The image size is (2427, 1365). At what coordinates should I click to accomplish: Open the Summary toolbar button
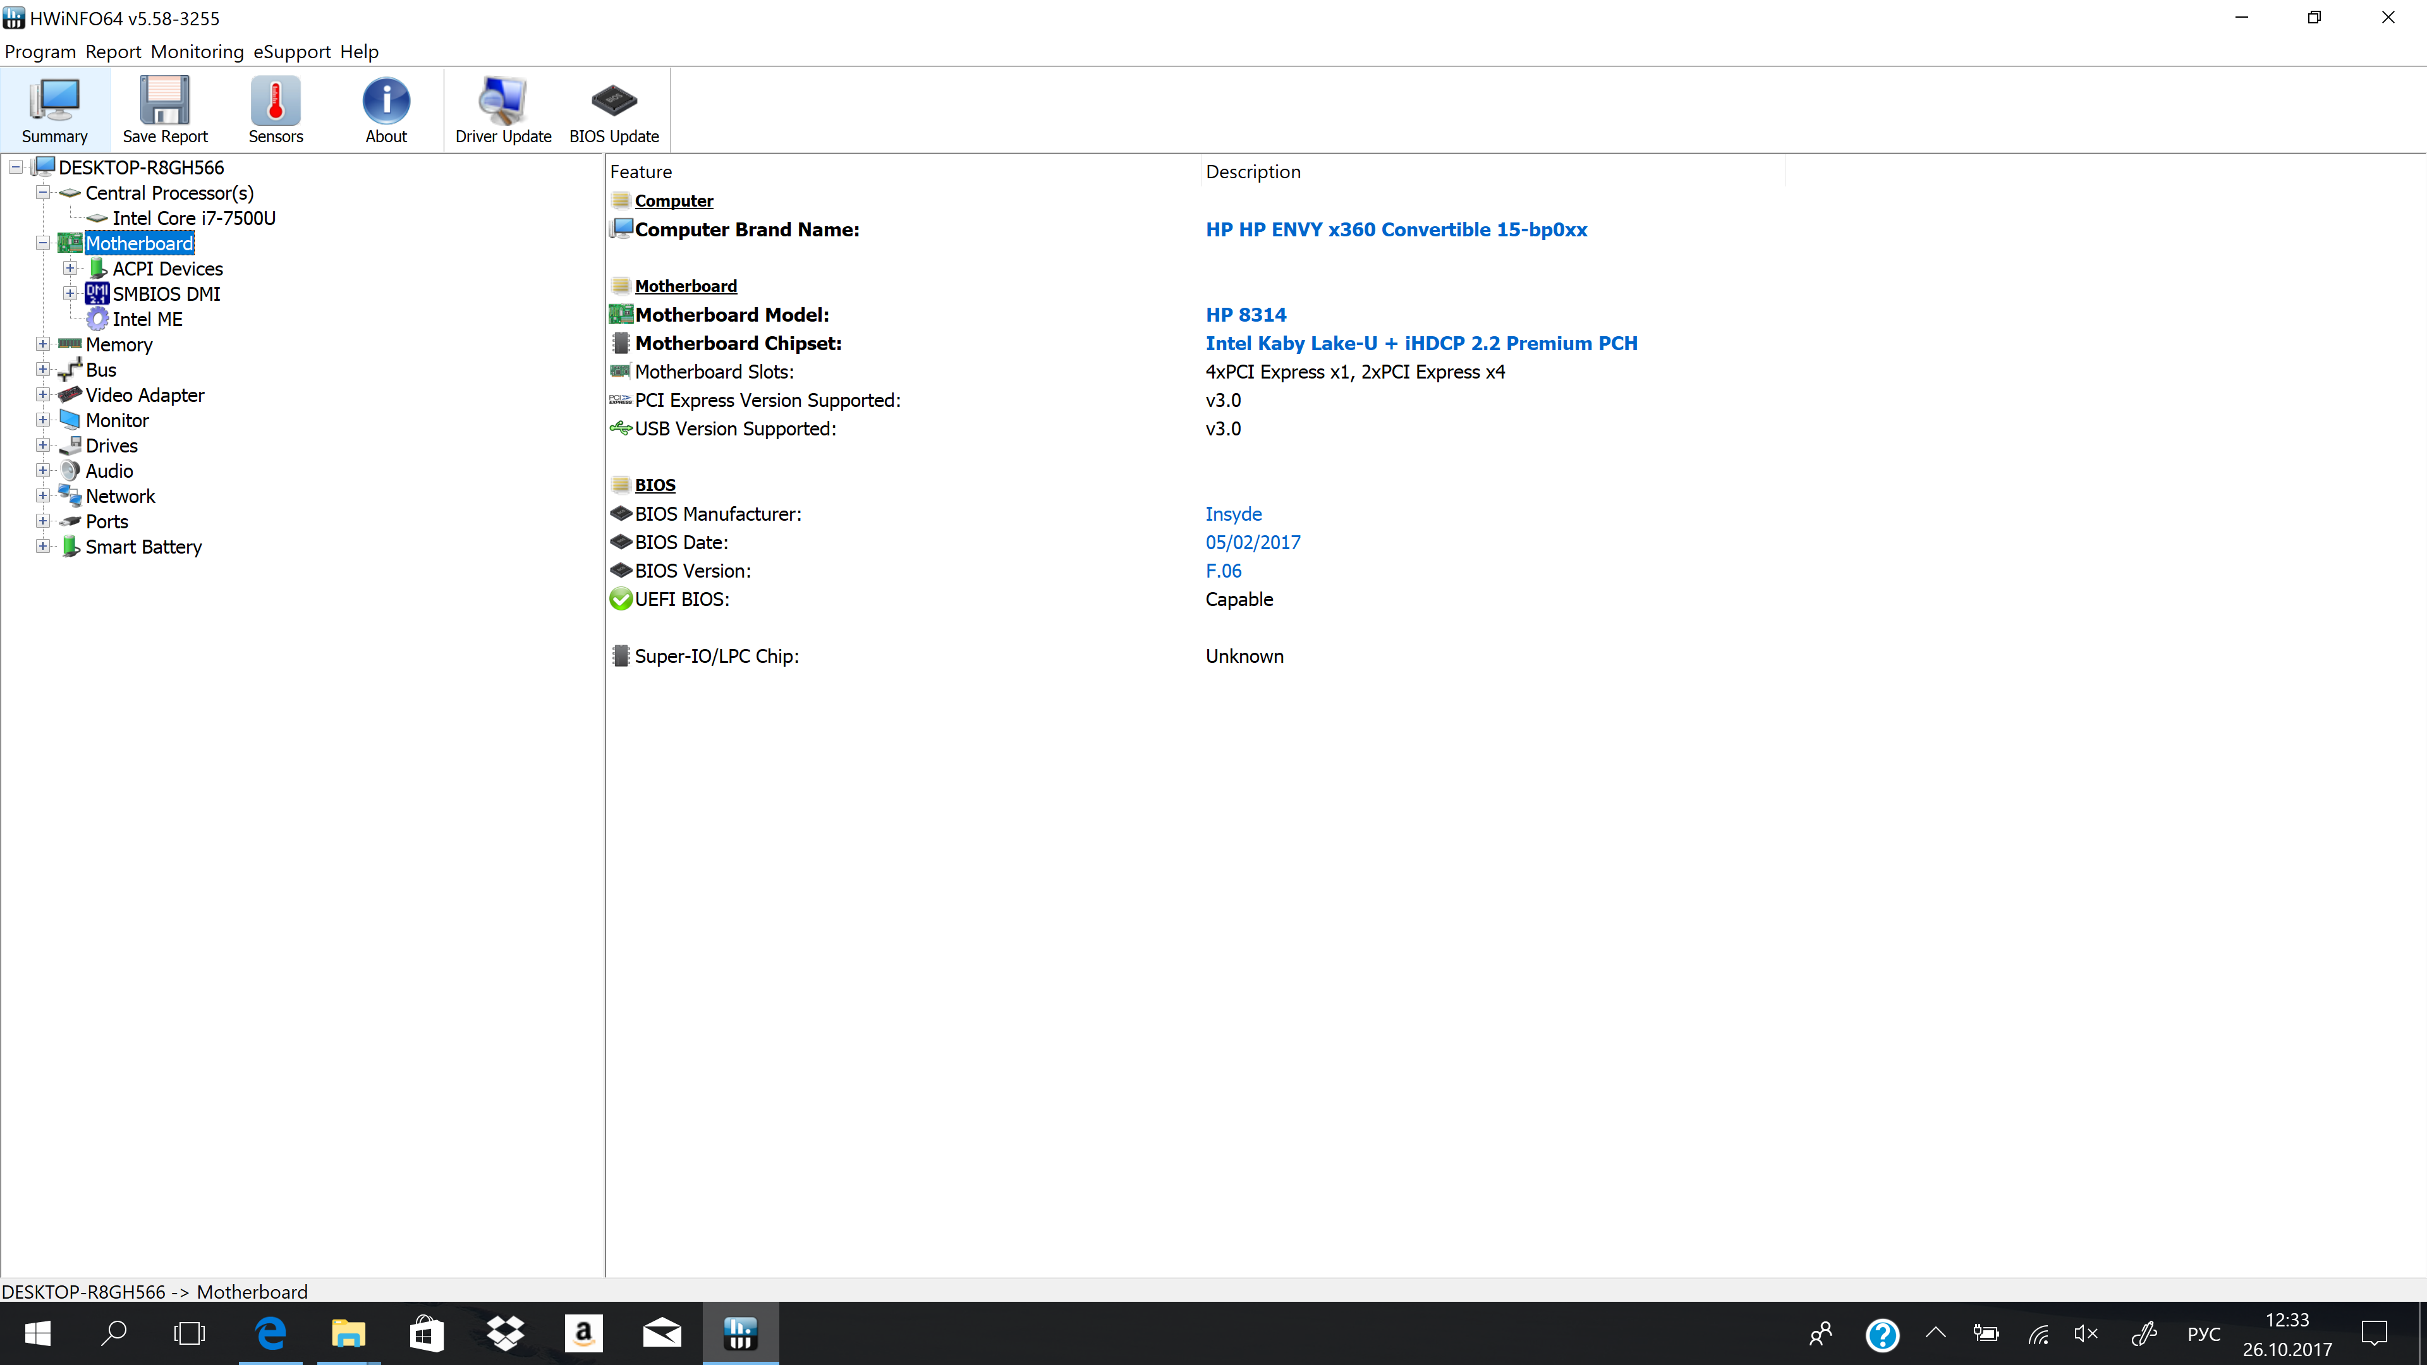(x=54, y=110)
